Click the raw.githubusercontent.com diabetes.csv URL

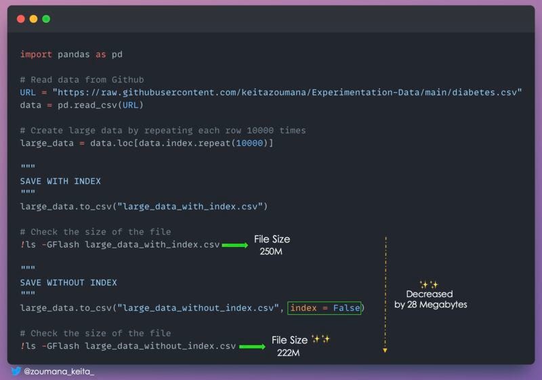click(287, 92)
